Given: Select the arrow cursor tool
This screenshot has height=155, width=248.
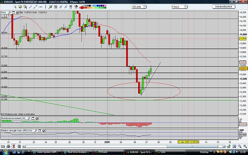Looking at the screenshot, I should pos(15,7).
